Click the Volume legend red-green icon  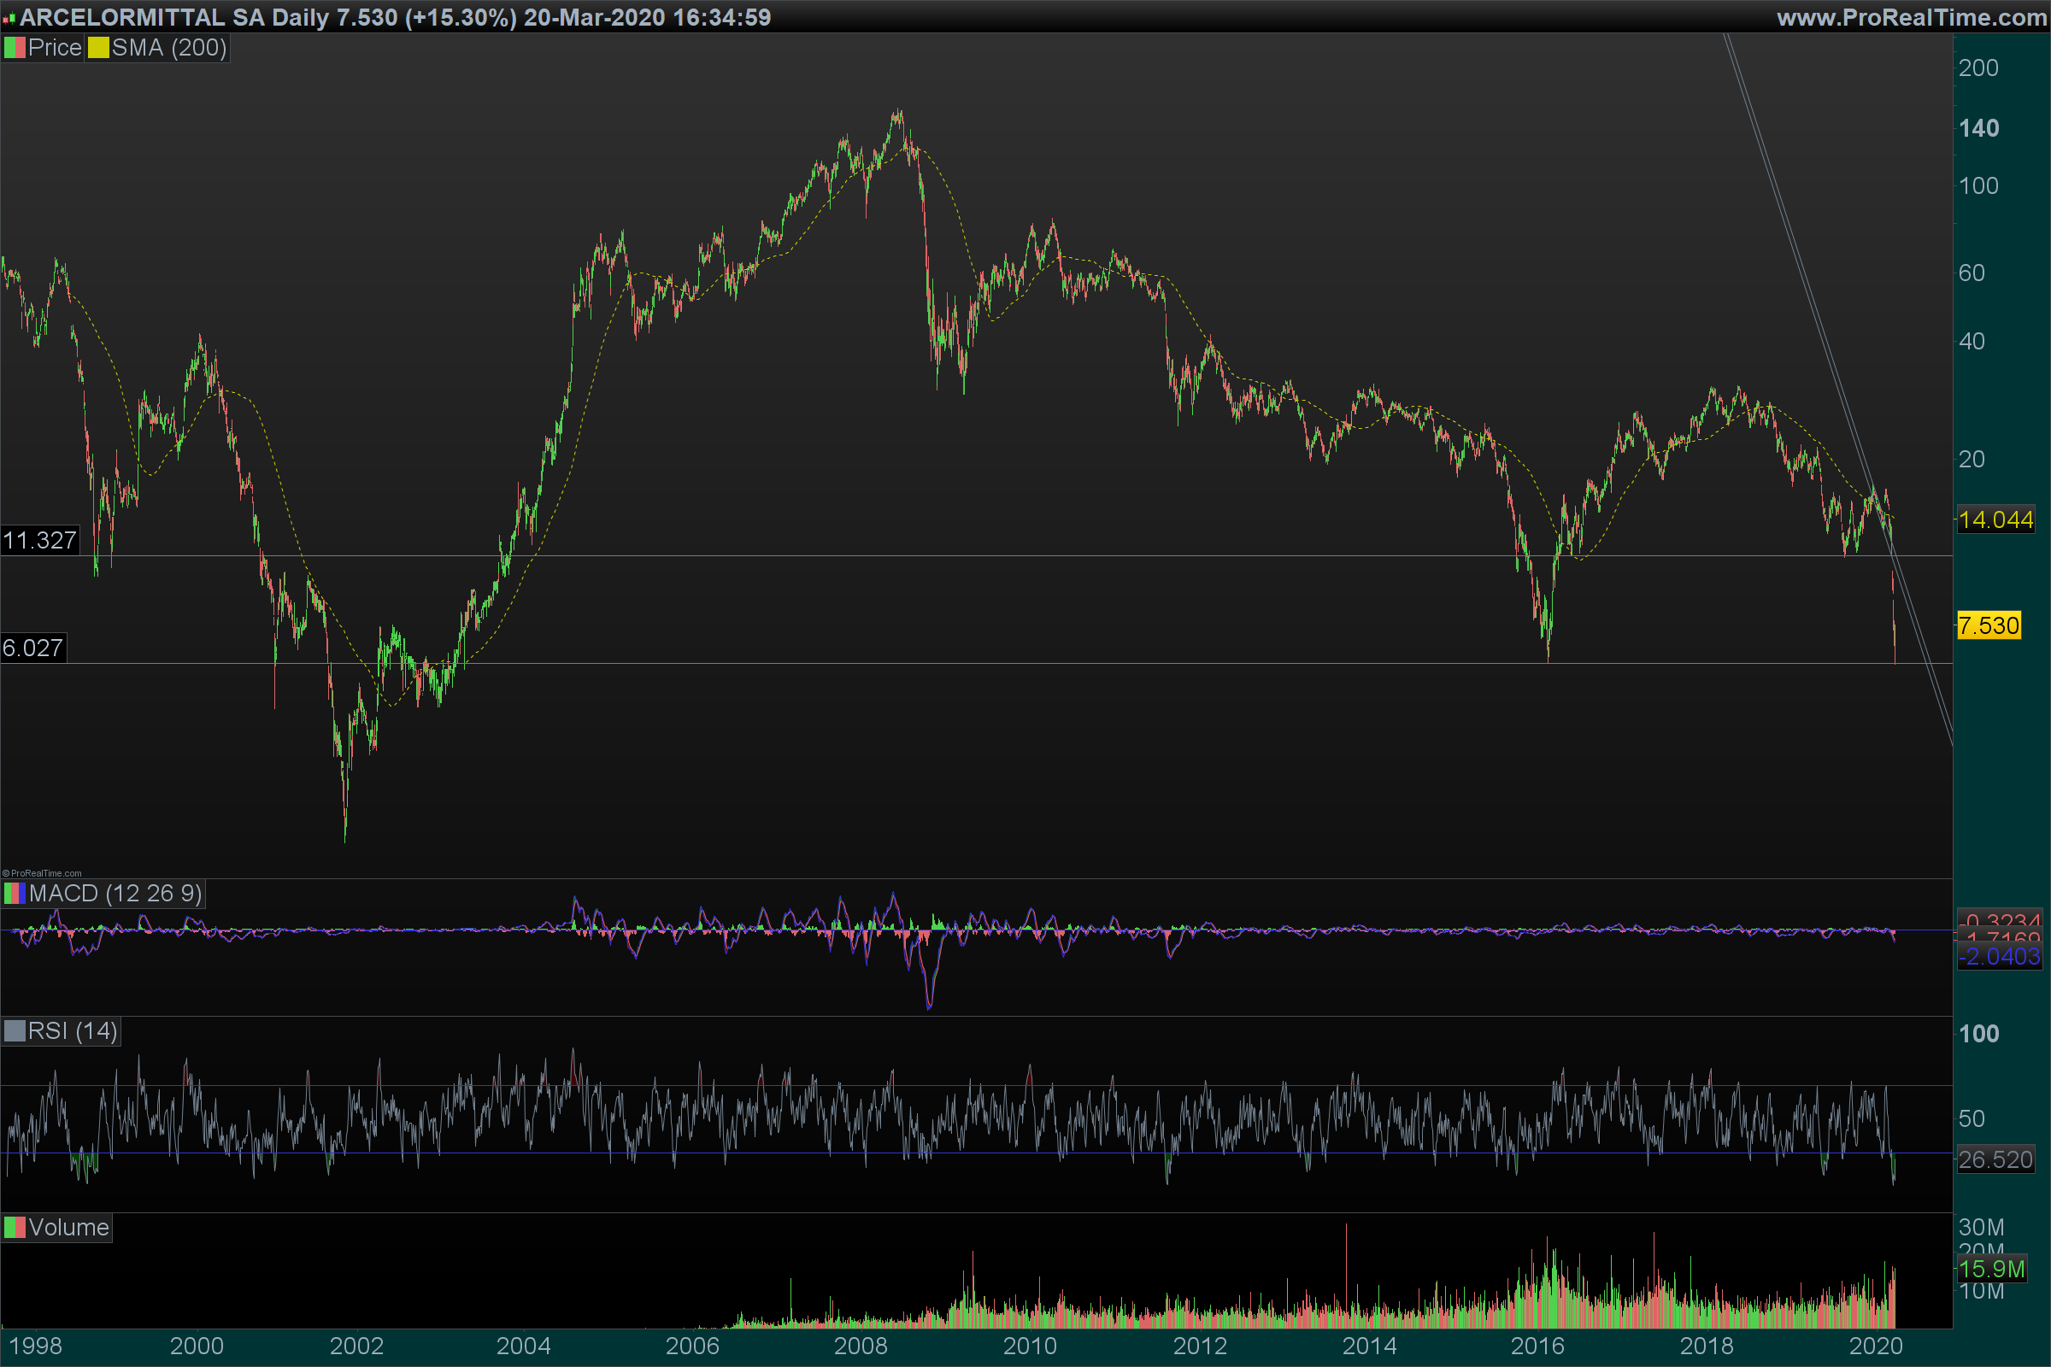coord(14,1228)
